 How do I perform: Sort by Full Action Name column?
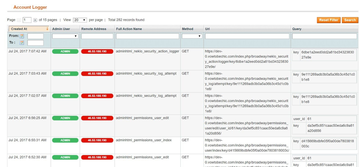click(x=129, y=29)
